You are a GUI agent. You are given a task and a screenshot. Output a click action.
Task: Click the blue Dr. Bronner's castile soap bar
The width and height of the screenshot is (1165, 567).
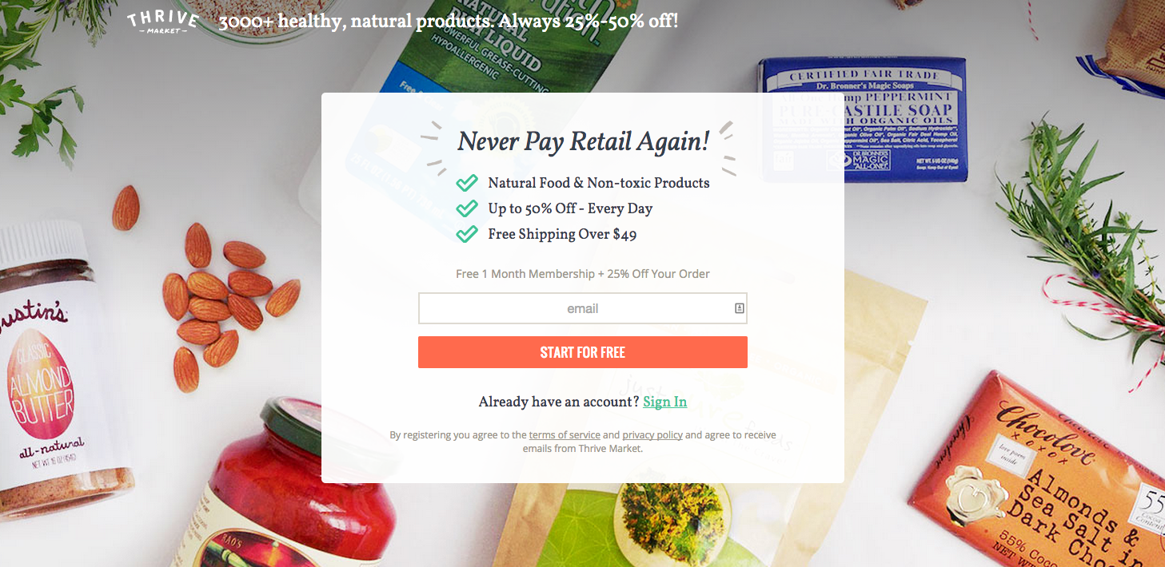click(x=864, y=119)
